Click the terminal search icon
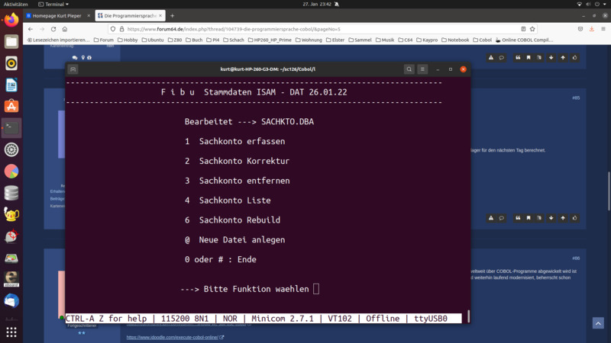 click(x=409, y=69)
